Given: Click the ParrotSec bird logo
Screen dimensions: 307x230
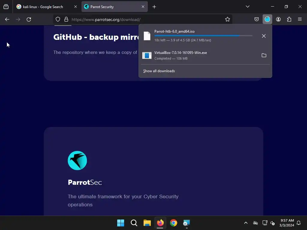Looking at the screenshot, I should coord(77,161).
